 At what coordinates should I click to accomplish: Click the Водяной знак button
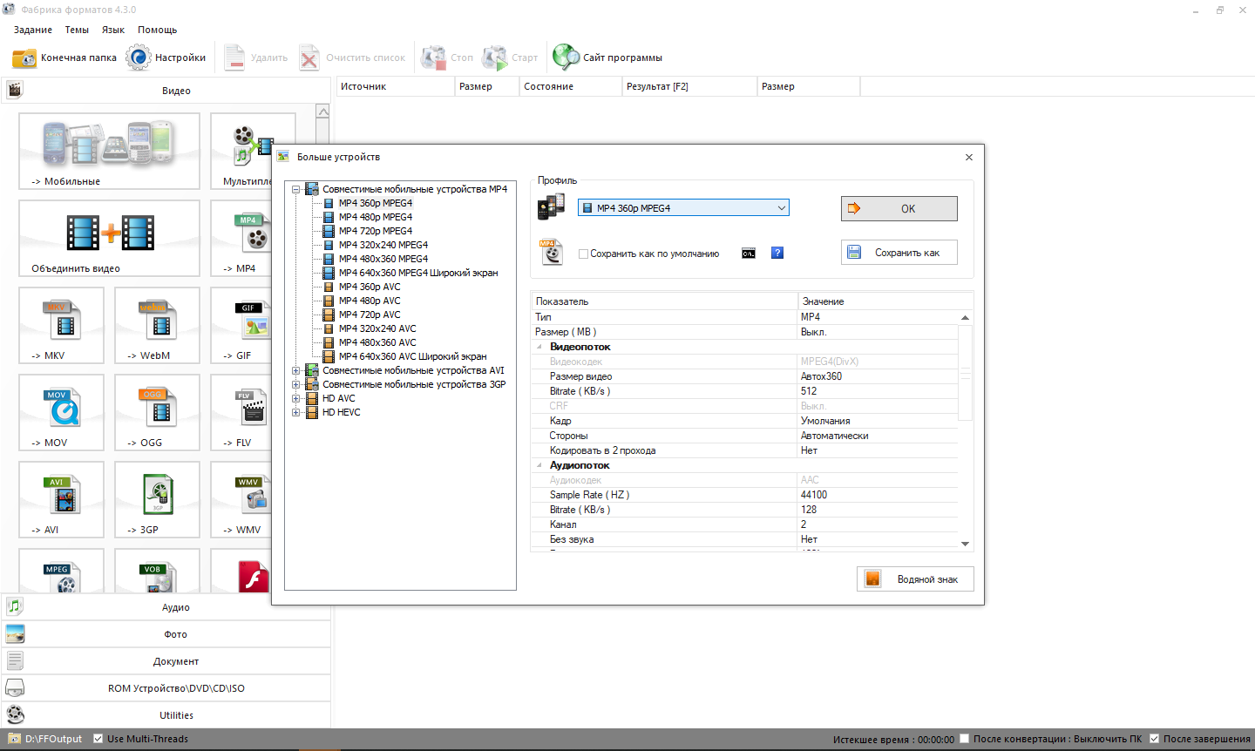tap(915, 579)
